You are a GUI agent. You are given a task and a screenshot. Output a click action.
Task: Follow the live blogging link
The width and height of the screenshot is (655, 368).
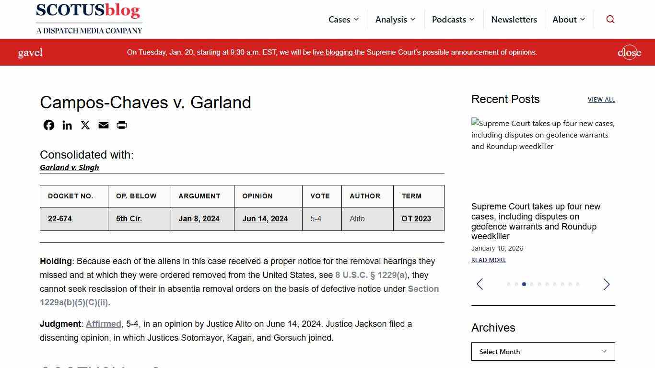[x=332, y=52]
